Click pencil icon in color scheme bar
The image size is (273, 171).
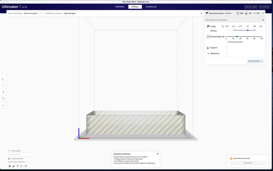pos(202,13)
